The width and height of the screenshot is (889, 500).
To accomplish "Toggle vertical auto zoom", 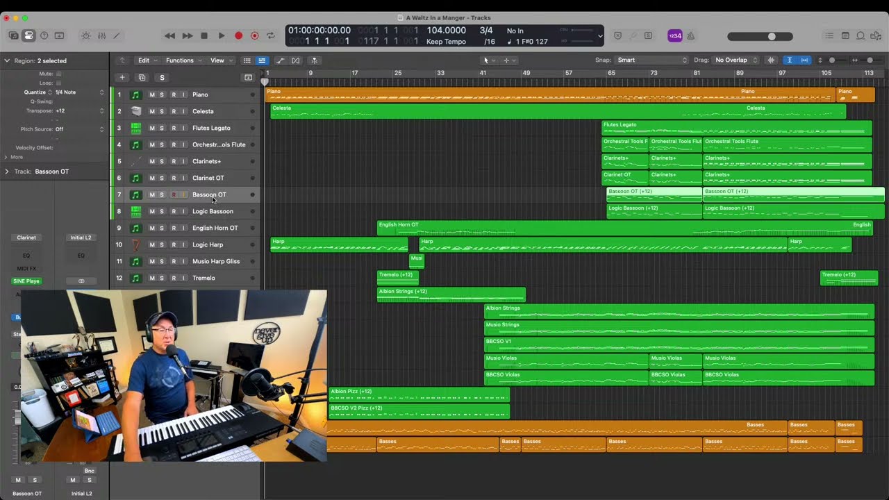I will click(x=789, y=60).
